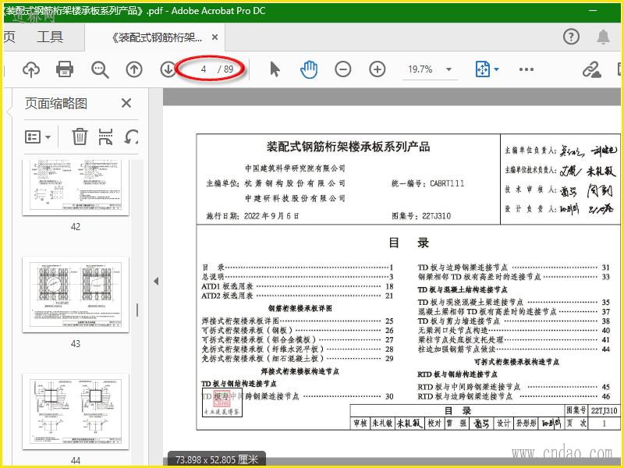The width and height of the screenshot is (624, 468).
Task: Collapse the navigation pane arrow
Action: tap(156, 281)
